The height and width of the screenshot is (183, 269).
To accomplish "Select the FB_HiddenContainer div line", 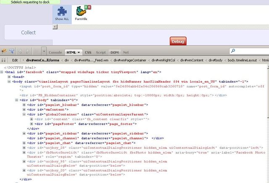I will pyautogui.click(x=123, y=95).
